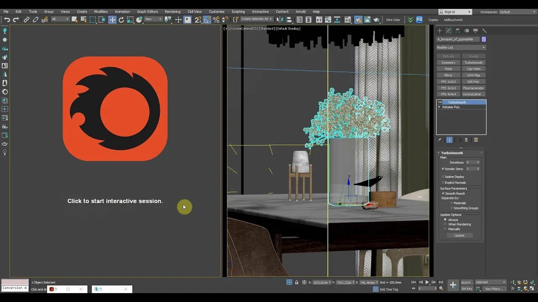
Task: Open the selection filter All dropdown
Action: pyautogui.click(x=60, y=19)
